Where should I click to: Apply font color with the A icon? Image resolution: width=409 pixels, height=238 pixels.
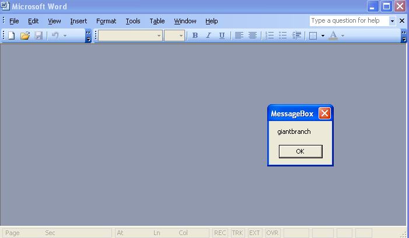pos(333,35)
